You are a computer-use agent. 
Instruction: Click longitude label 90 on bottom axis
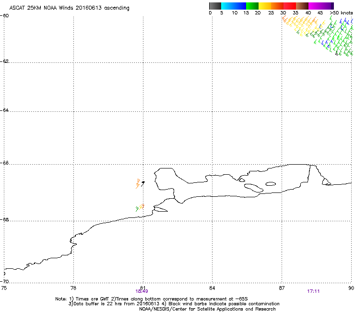tap(351, 288)
